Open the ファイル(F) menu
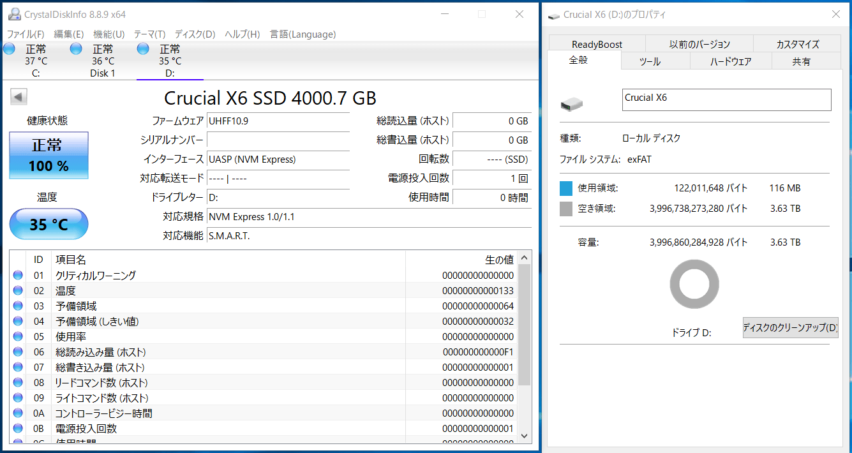Image resolution: width=852 pixels, height=453 pixels. pyautogui.click(x=26, y=34)
